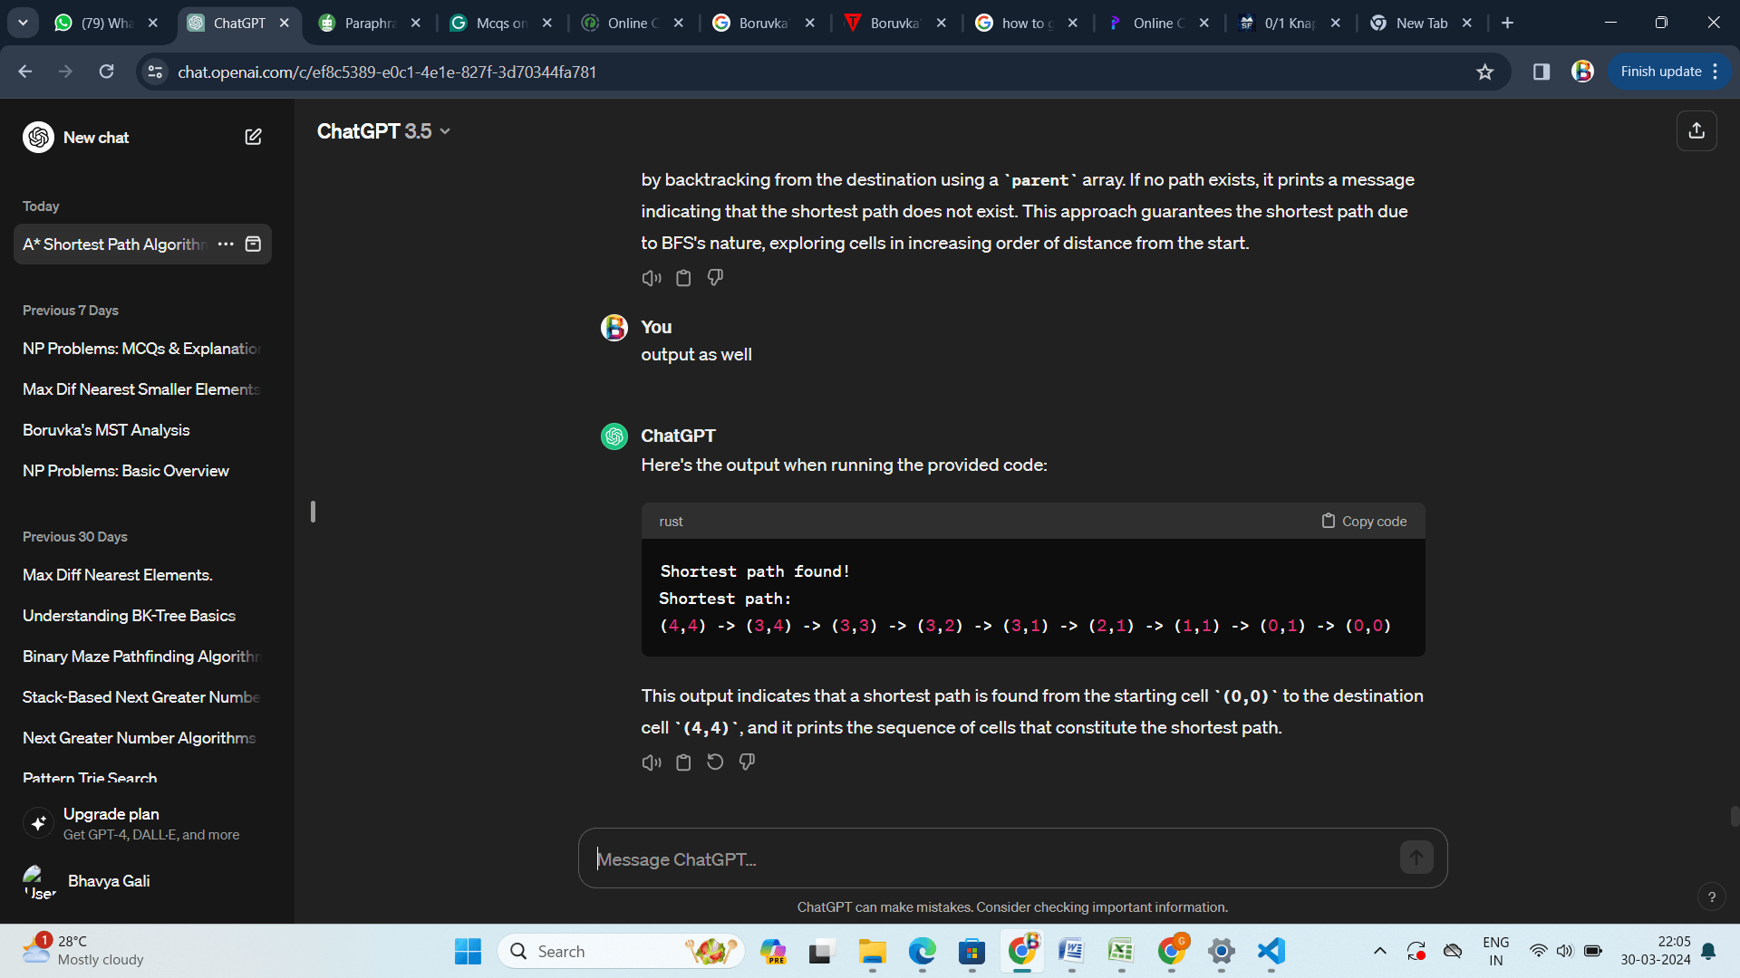Collapse the sidebar using the handle

313,512
